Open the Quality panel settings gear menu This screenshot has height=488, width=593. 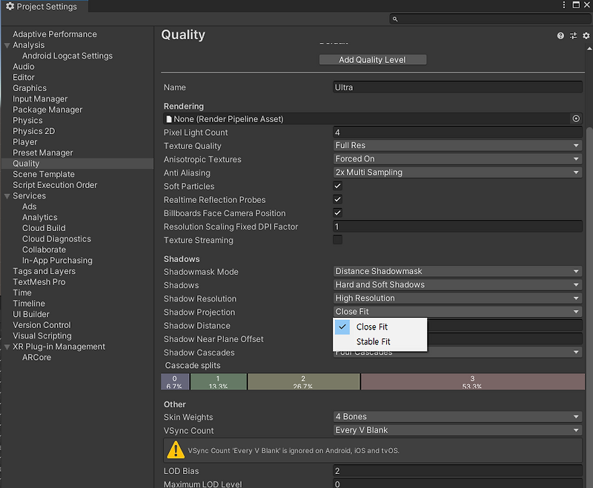pos(586,35)
